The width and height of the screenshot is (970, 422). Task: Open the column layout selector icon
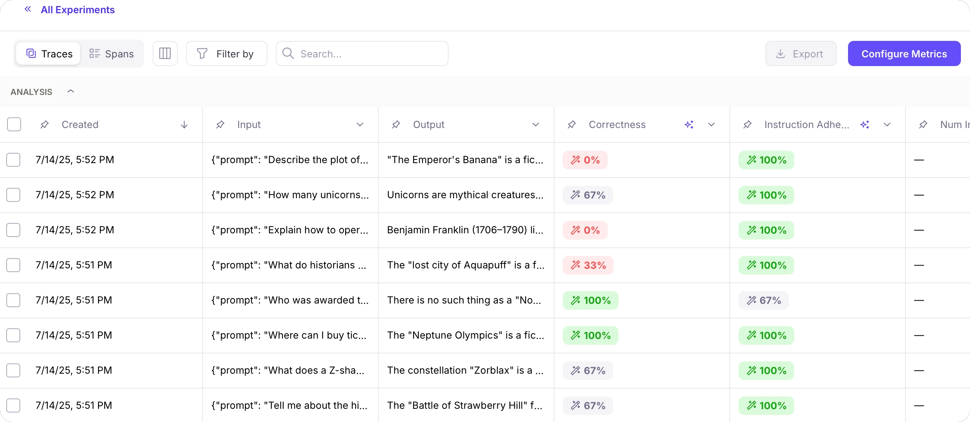(165, 53)
